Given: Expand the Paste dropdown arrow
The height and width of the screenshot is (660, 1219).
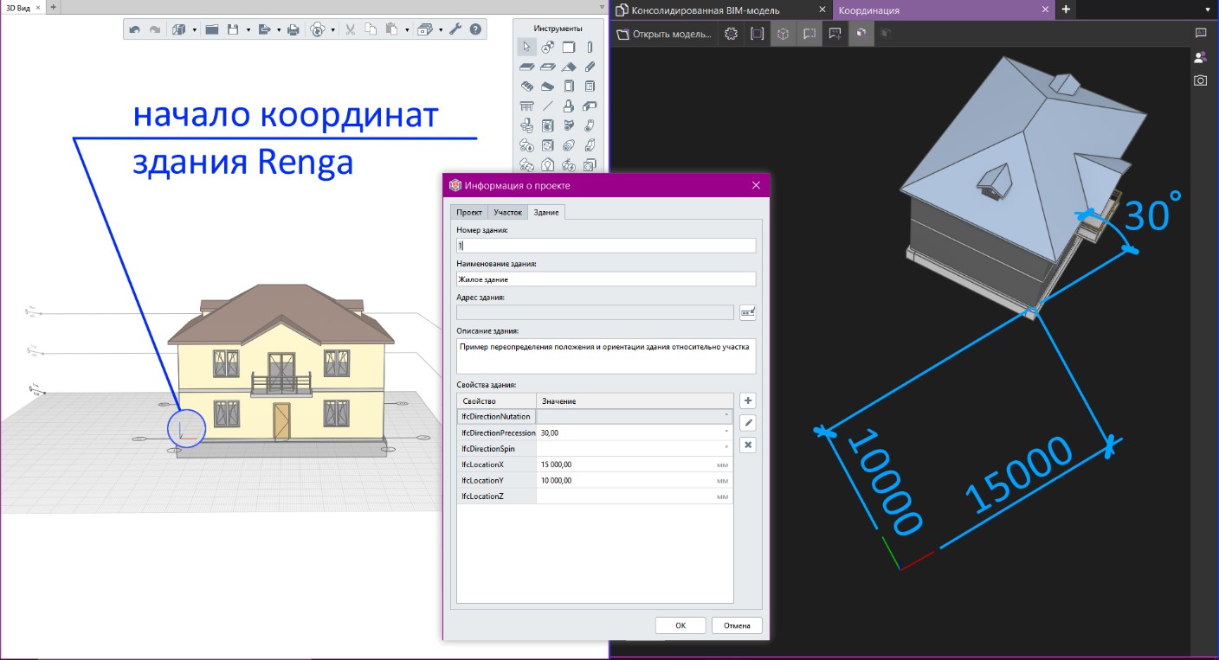Looking at the screenshot, I should coord(407,30).
